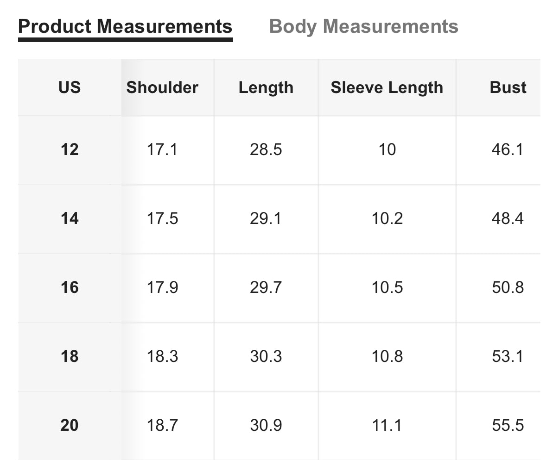Click the 18.3 shoulder value cell
This screenshot has height=460, width=559.
(x=162, y=356)
